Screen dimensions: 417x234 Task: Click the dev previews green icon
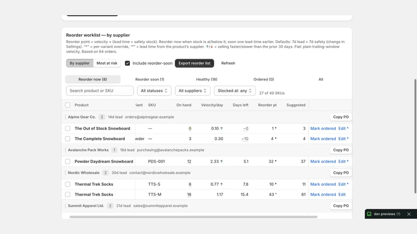(369, 214)
